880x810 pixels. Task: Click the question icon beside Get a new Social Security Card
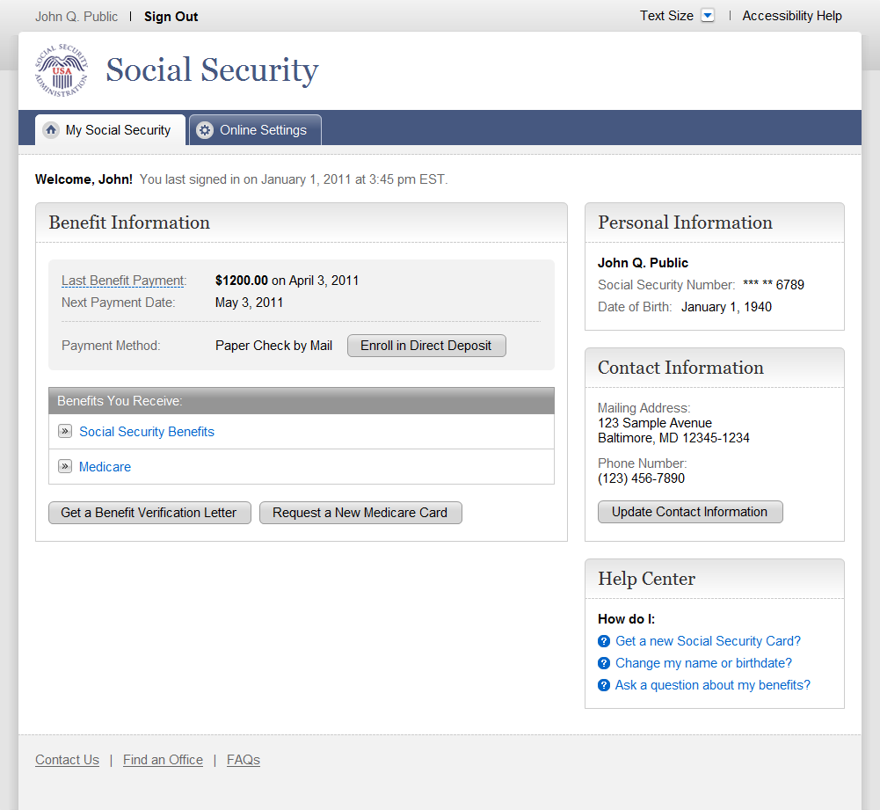(x=604, y=641)
